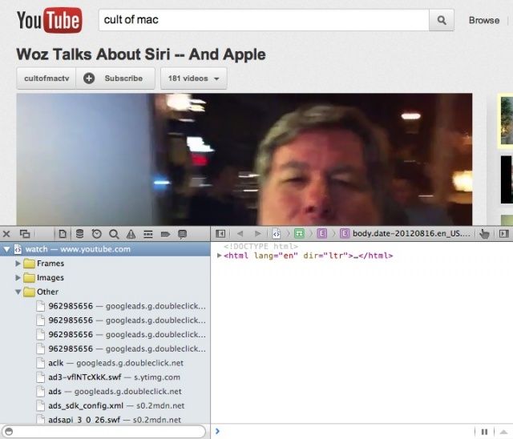Open the Instruments timeline clock icon
This screenshot has height=439, width=513.
tap(96, 234)
